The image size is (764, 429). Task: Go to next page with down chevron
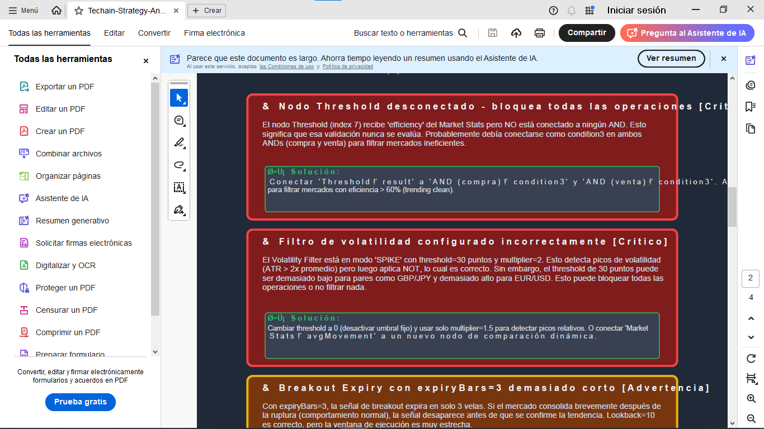point(751,337)
